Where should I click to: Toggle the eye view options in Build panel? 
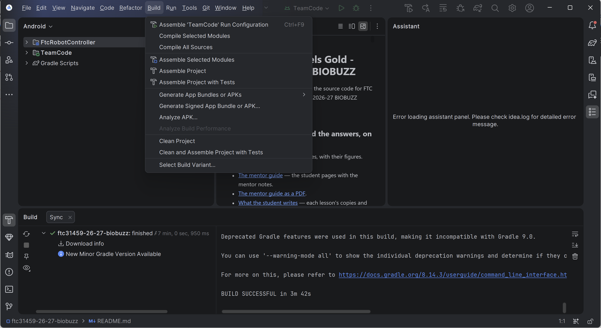pos(27,268)
